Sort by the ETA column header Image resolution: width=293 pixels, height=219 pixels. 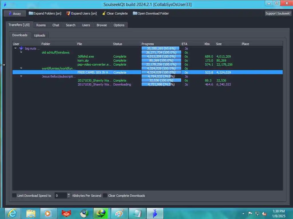(192, 44)
